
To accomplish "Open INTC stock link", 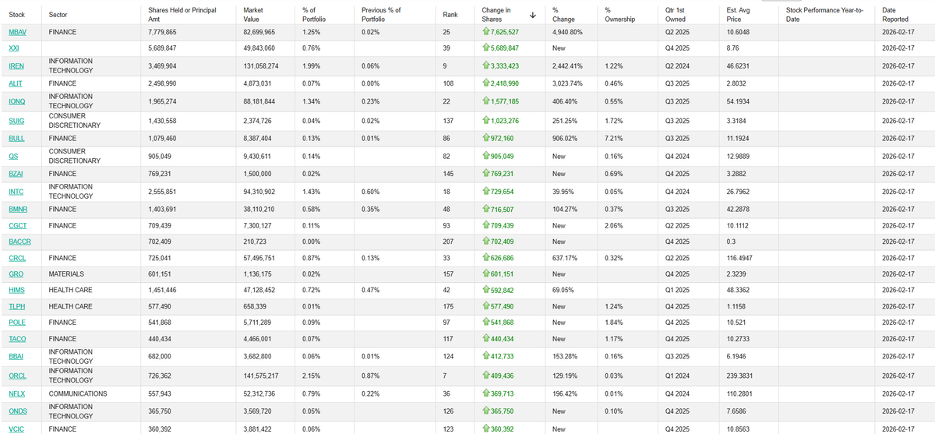I will [x=16, y=192].
